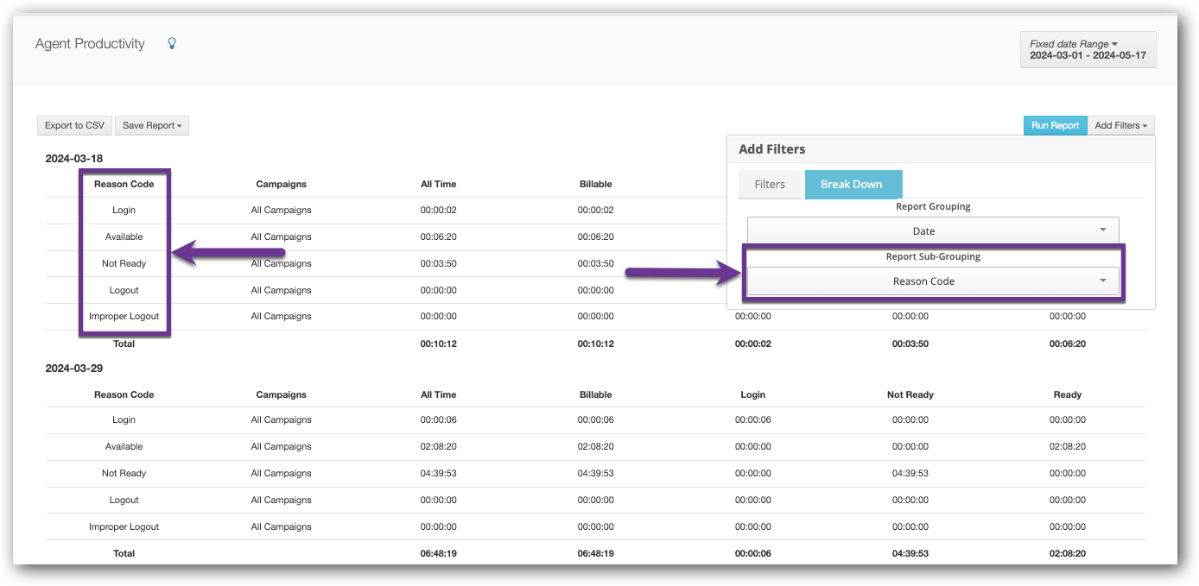Click the Campaigns header under 2024-03-18
The image size is (1199, 586).
click(x=281, y=184)
